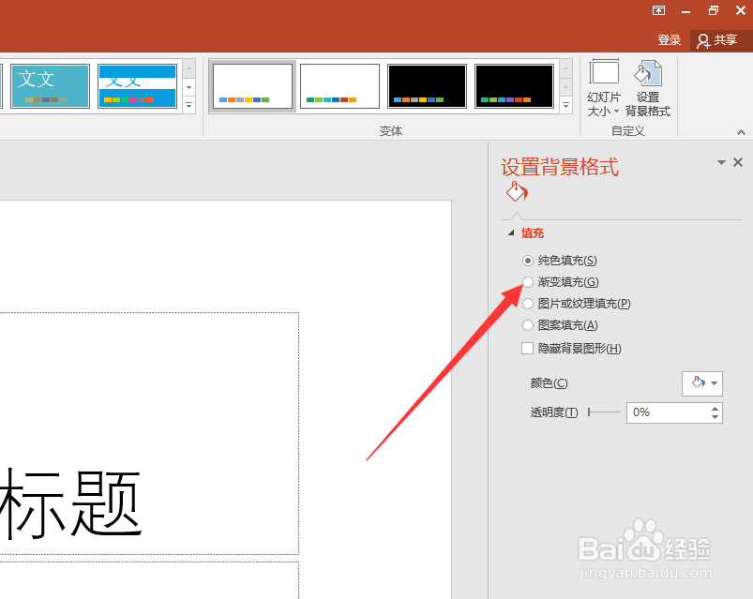
Task: Increase 透明度 using the stepper arrows
Action: point(715,408)
